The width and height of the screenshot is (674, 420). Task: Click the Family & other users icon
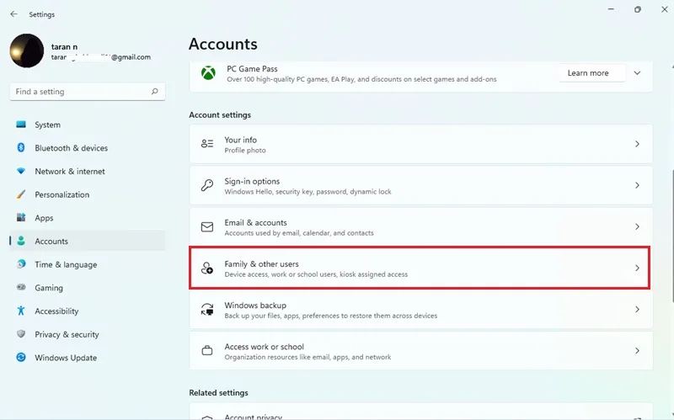[207, 268]
